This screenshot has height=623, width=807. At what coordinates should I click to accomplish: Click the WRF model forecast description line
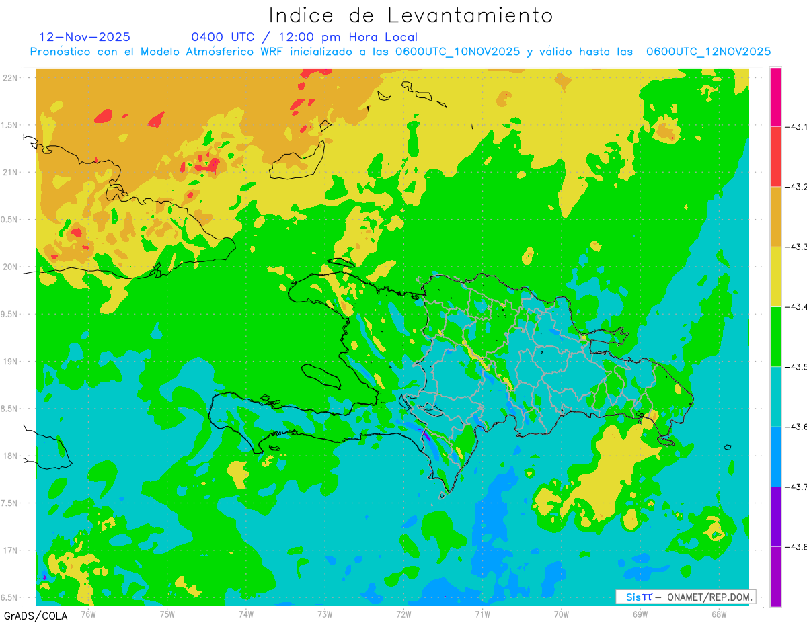(400, 52)
